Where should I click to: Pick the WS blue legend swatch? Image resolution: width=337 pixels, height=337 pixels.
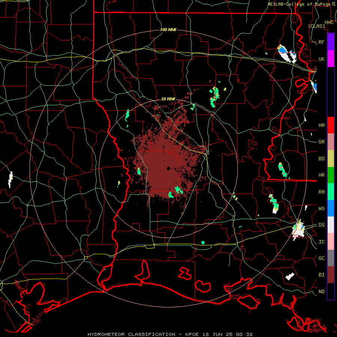[331, 208]
